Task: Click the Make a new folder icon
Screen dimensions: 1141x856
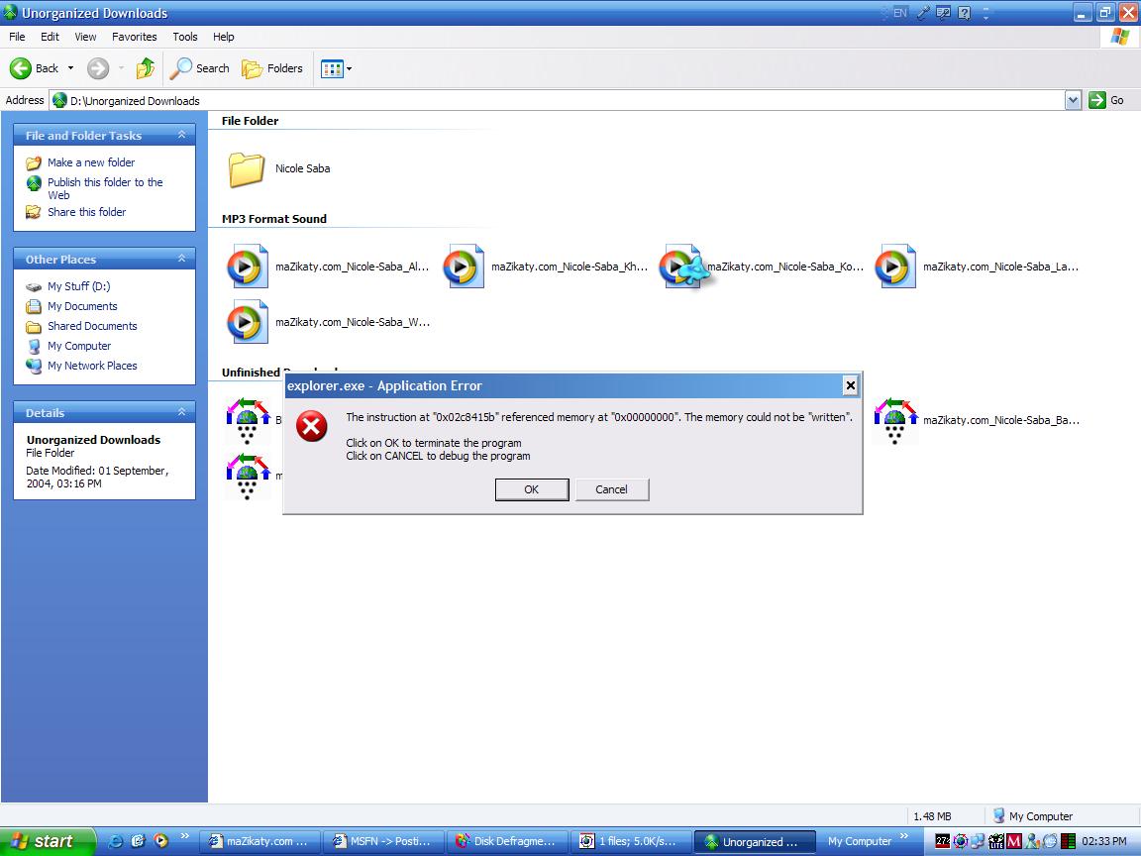Action: click(34, 162)
